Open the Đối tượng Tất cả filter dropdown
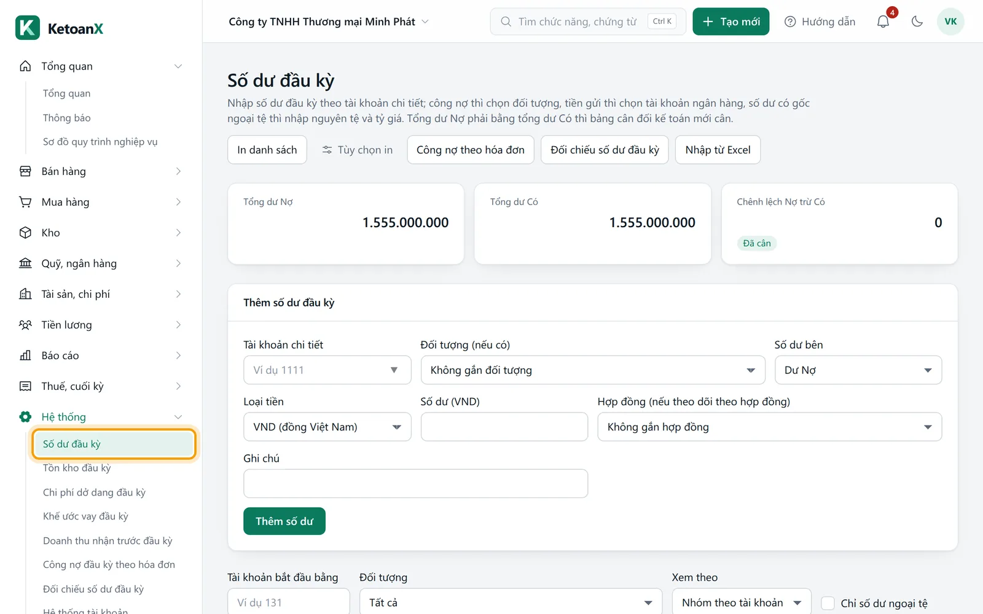 point(511,603)
